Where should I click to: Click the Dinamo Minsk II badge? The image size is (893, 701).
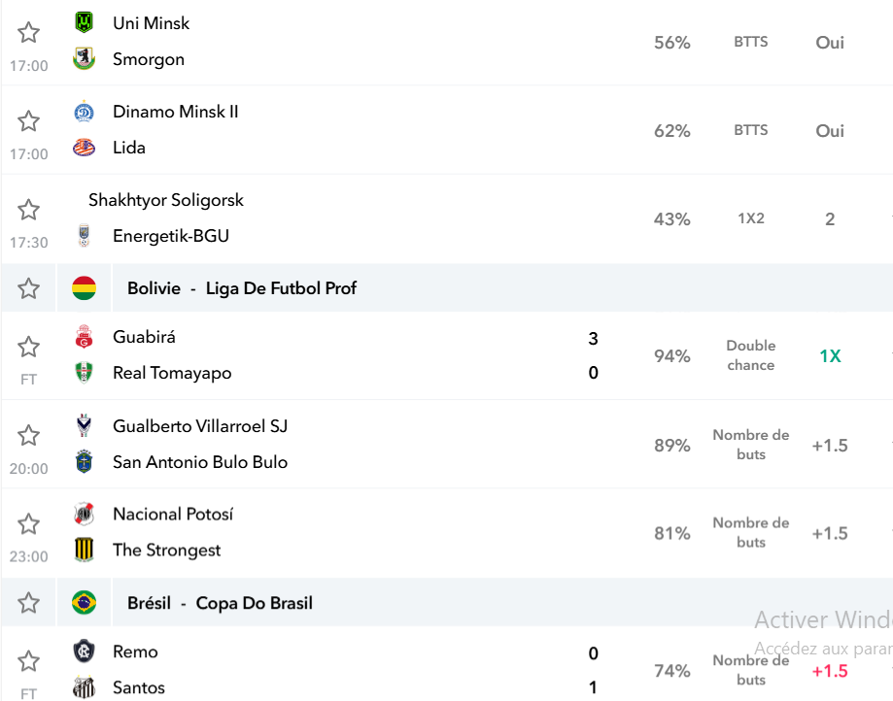84,112
